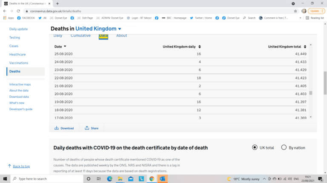Select the UK total radio button

tap(255, 147)
